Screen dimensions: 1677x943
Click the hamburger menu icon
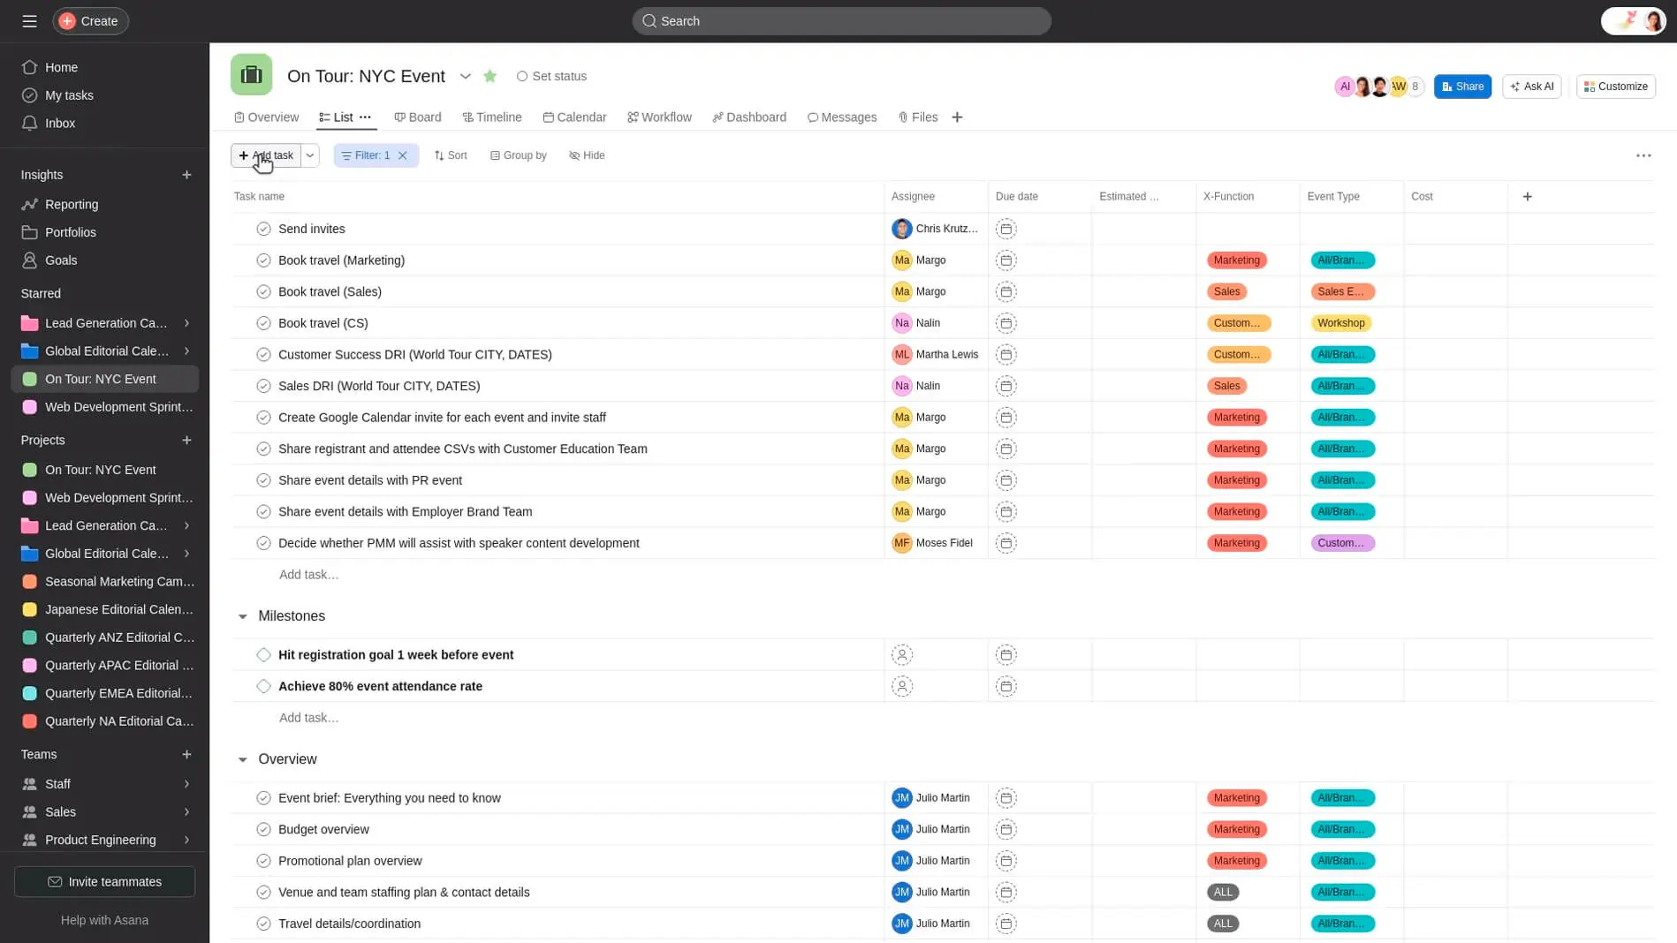(29, 21)
